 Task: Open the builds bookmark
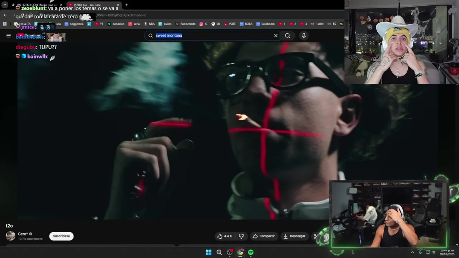[x=165, y=24]
